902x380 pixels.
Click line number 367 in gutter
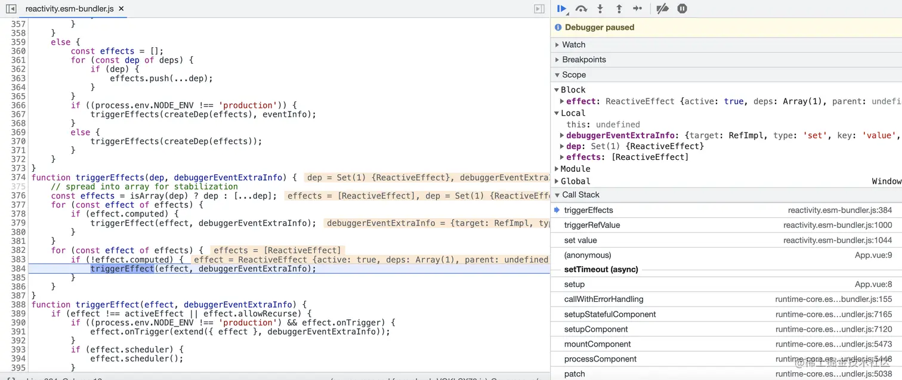coord(18,114)
